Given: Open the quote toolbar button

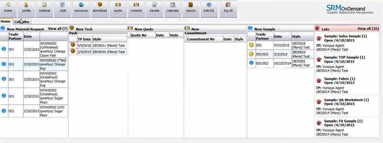Looking at the screenshot, I should point(118,9).
